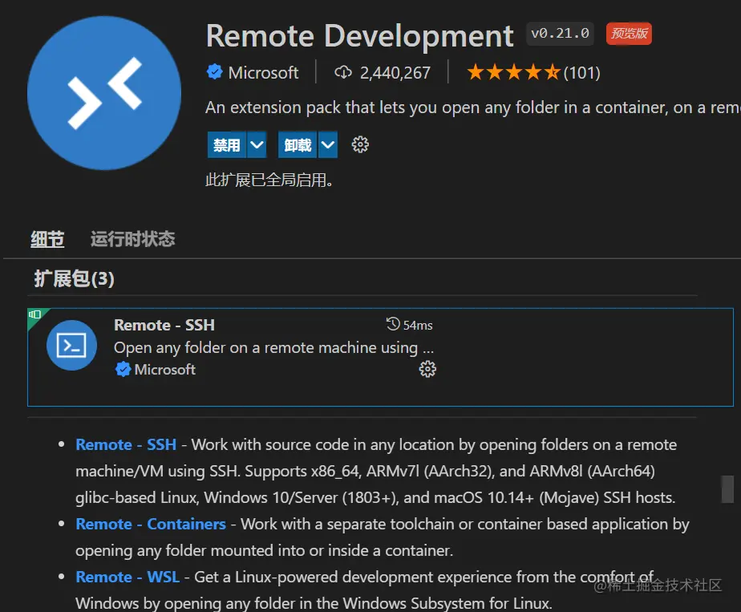Switch to the 细节 tab

(47, 239)
